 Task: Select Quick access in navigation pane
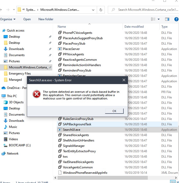16,30
